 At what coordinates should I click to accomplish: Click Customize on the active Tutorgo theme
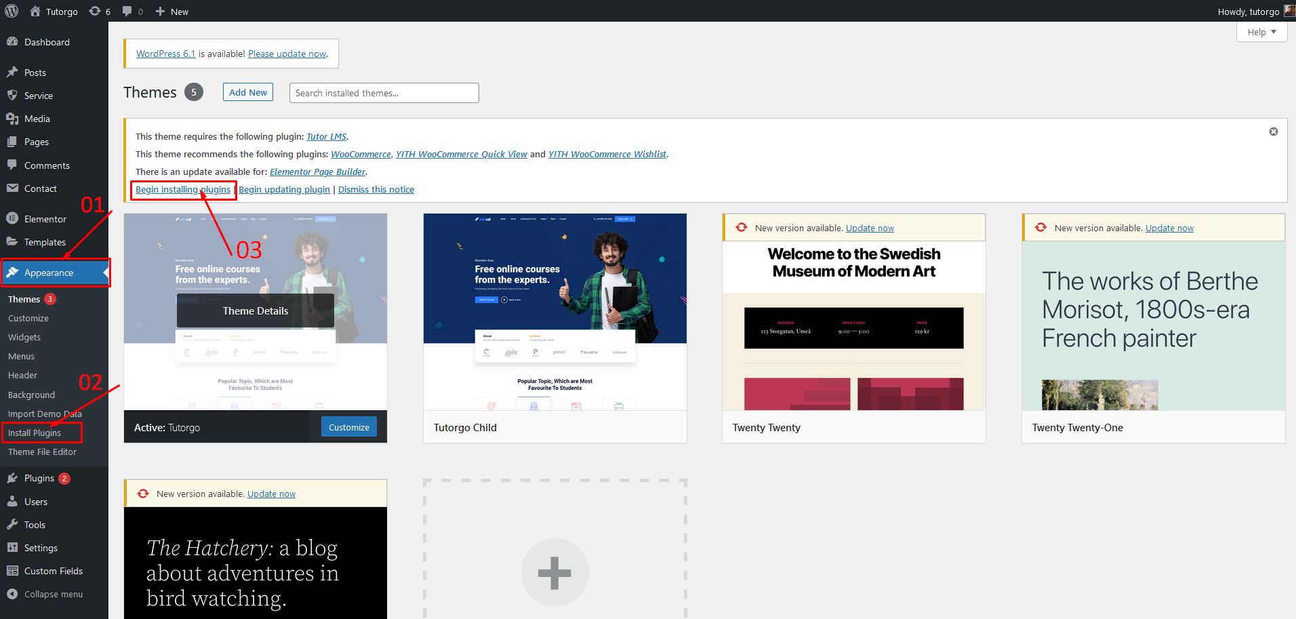pos(349,427)
